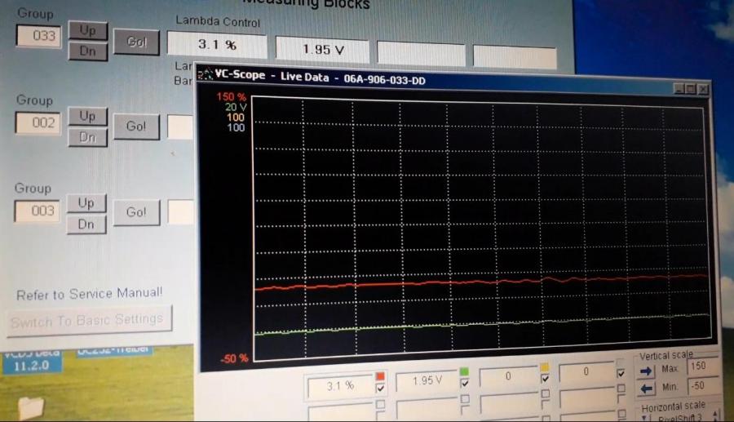The image size is (734, 422).
Task: Click the right arrow beside Vertical scale Max
Action: click(x=647, y=371)
